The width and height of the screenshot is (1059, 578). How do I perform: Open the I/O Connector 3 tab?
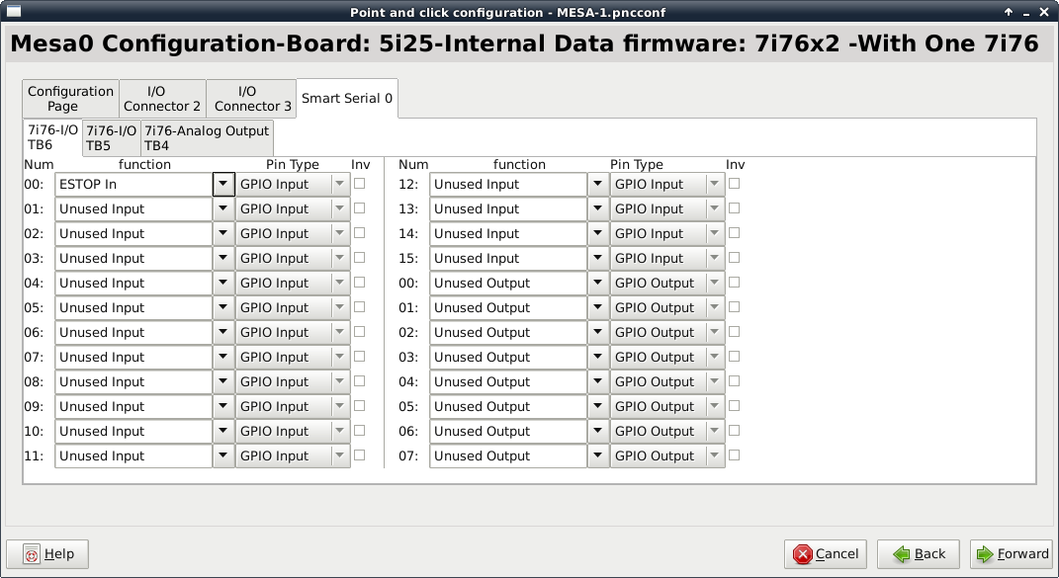(252, 99)
